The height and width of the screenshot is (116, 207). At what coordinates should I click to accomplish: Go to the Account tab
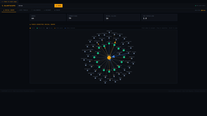pyautogui.click(x=48, y=10)
